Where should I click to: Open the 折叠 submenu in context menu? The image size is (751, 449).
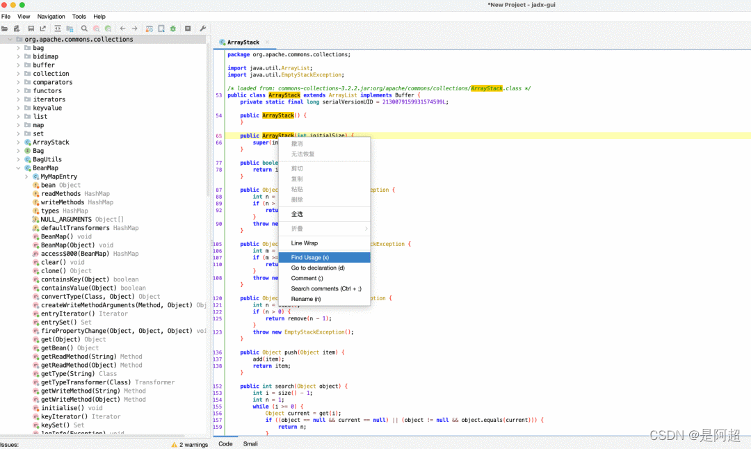point(324,229)
